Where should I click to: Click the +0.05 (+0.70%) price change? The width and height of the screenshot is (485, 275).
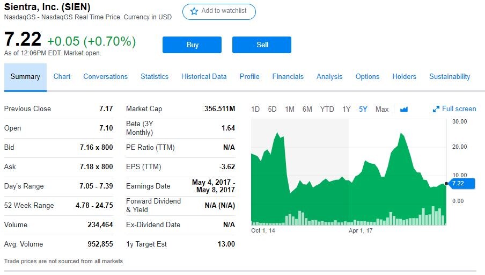[x=92, y=41]
